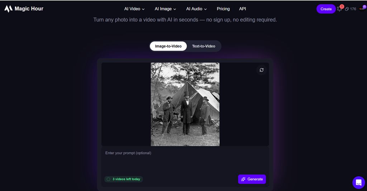This screenshot has width=367, height=191.
Task: Click the Generate button
Action: [x=252, y=179]
